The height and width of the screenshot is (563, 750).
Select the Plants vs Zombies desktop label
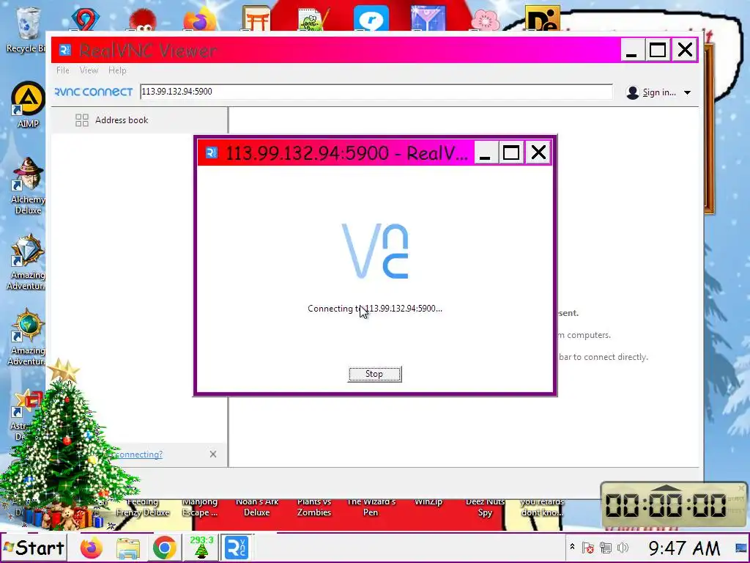(313, 507)
